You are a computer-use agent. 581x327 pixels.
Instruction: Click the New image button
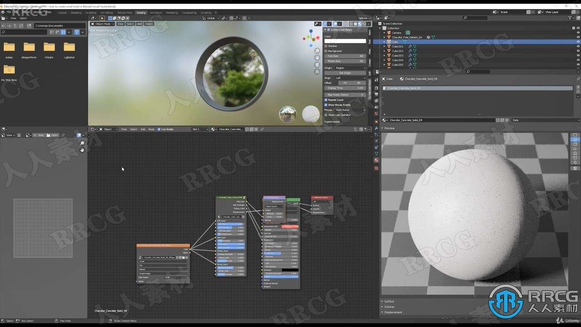coord(39,135)
